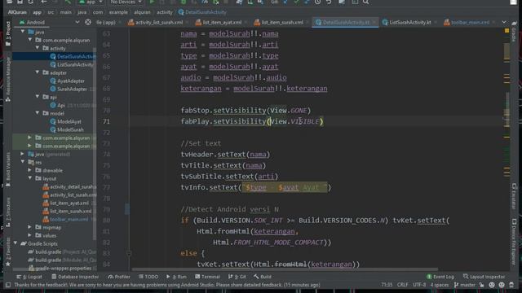Open the Logcat tool window
Viewport: 522px width, 293px height.
click(29, 277)
